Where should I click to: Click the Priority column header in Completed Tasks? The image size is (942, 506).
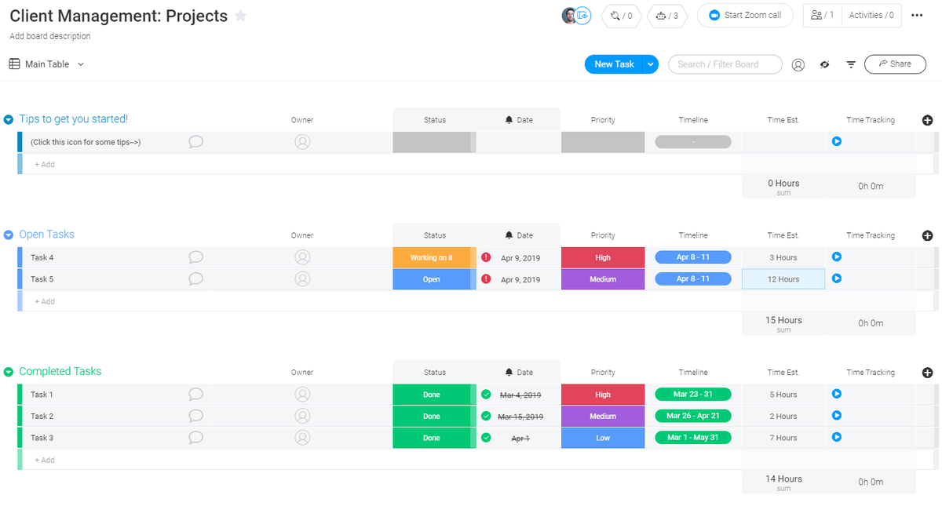coord(602,373)
